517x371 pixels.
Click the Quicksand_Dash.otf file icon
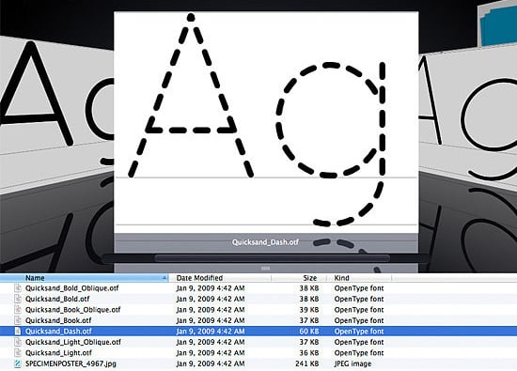(18, 332)
